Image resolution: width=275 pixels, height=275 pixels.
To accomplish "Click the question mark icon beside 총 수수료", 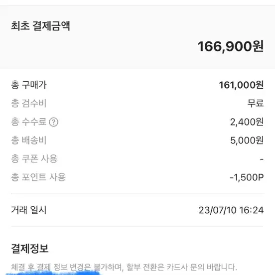I will 53,122.
